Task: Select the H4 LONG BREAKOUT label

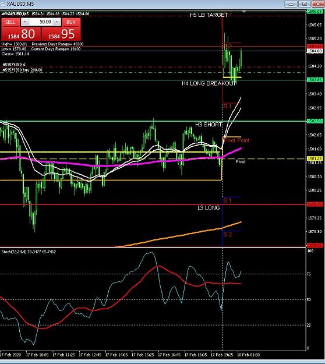Action: tap(209, 83)
